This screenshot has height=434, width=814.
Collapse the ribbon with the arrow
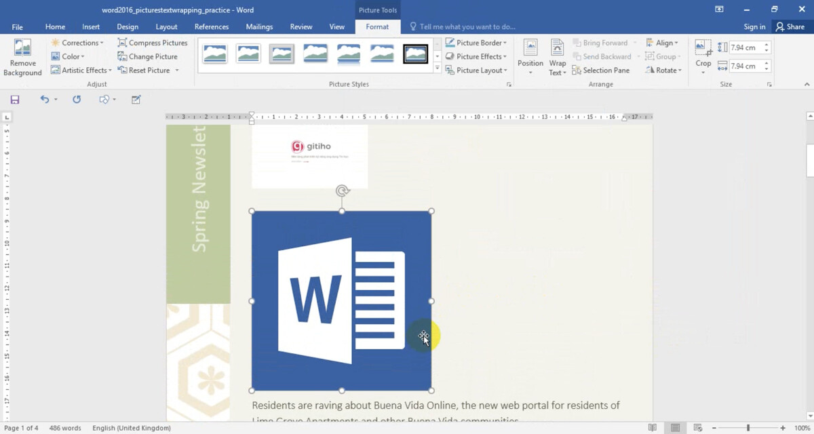click(807, 85)
